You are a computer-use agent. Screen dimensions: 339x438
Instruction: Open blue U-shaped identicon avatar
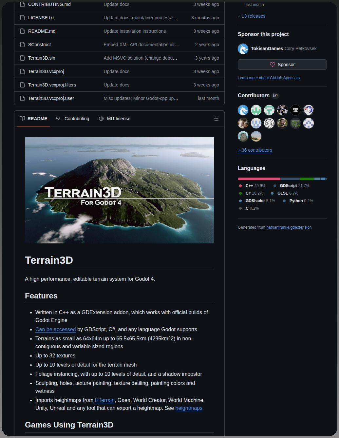(256, 123)
